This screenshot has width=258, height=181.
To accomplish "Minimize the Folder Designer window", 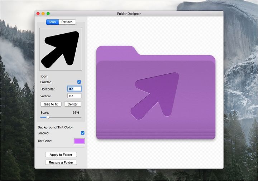I will (43, 14).
